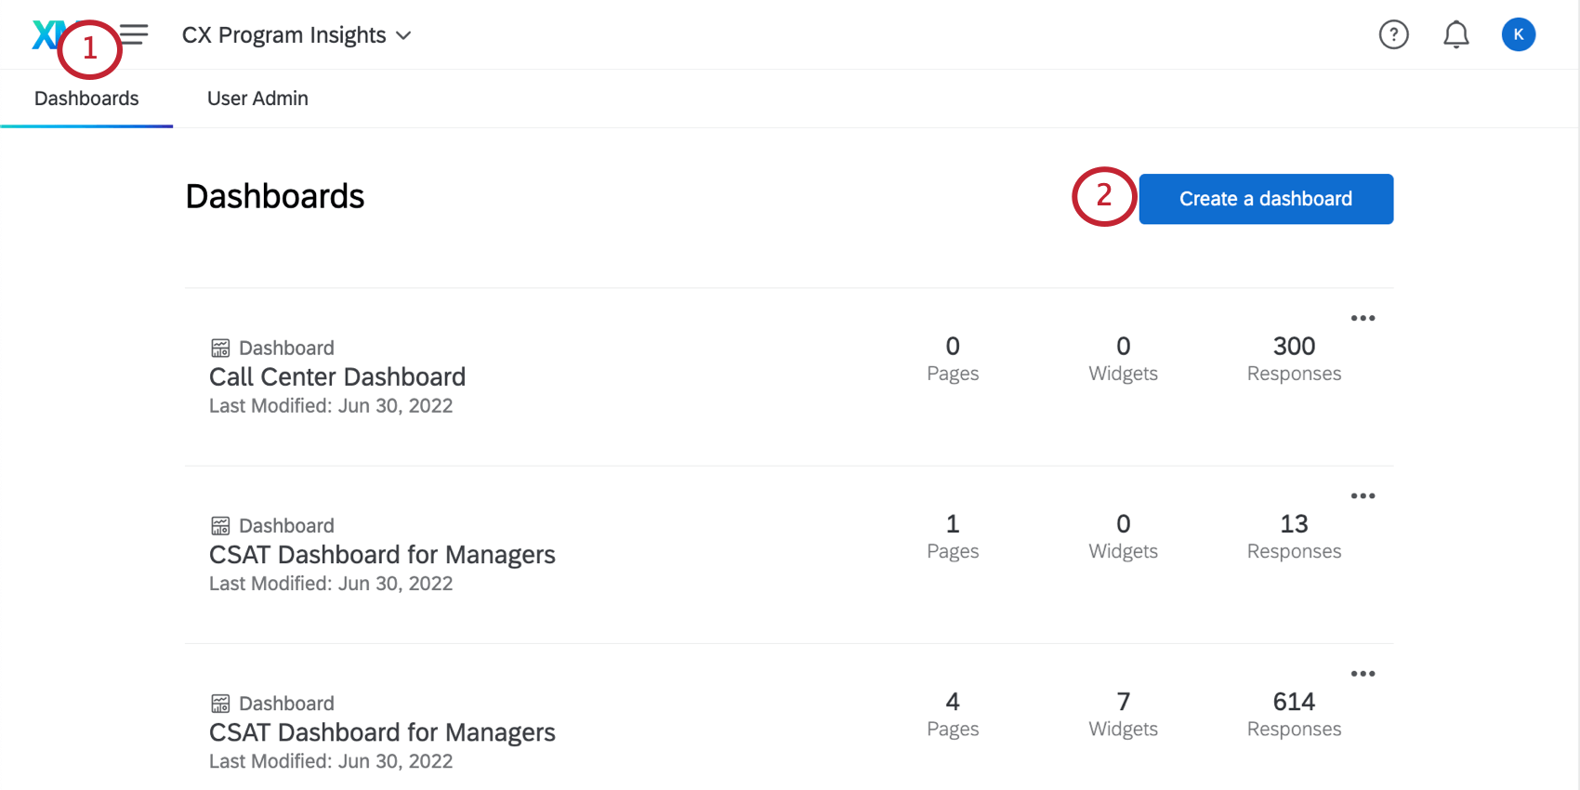The width and height of the screenshot is (1580, 790).
Task: Click the 300 Responses count on Call Center Dashboard
Action: click(1294, 358)
